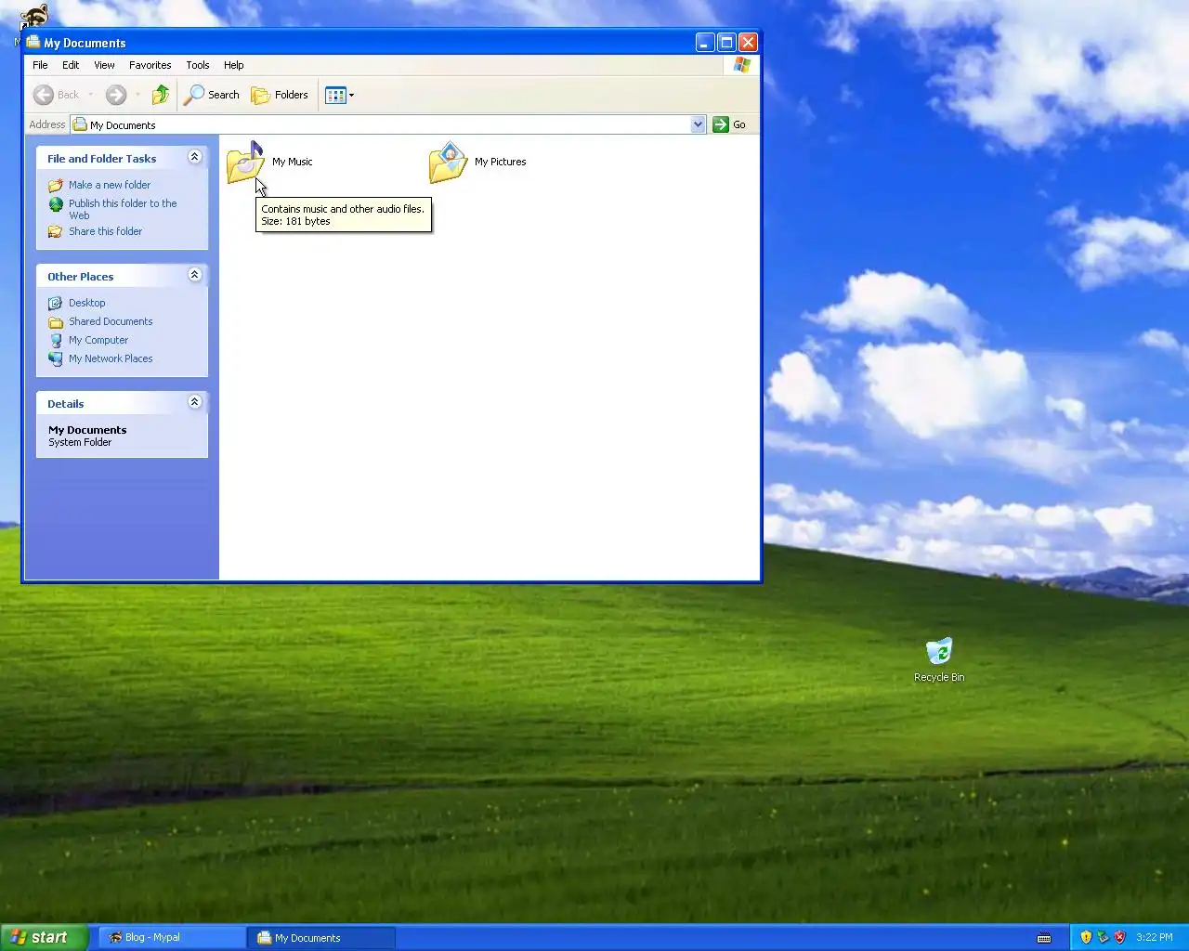Image resolution: width=1189 pixels, height=951 pixels.
Task: Open the Favorites menu
Action: click(150, 65)
